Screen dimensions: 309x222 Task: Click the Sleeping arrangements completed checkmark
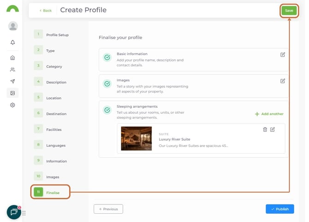[x=107, y=110]
